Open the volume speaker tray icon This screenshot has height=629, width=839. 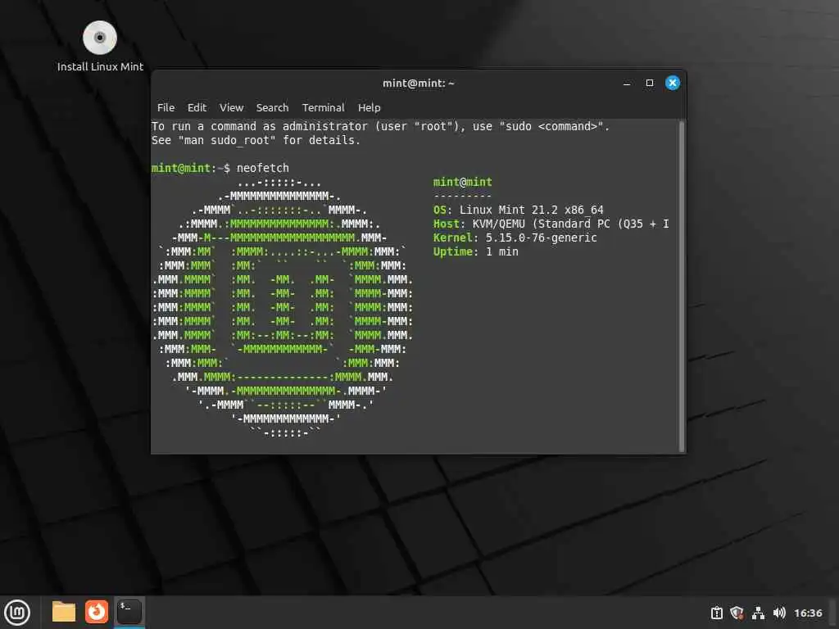[779, 613]
